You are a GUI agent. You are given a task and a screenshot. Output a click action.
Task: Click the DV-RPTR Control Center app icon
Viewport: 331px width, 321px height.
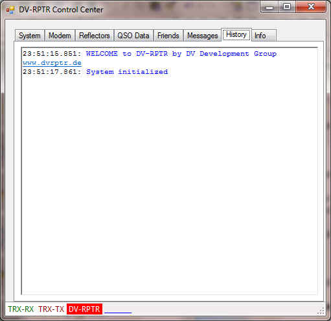[10, 10]
